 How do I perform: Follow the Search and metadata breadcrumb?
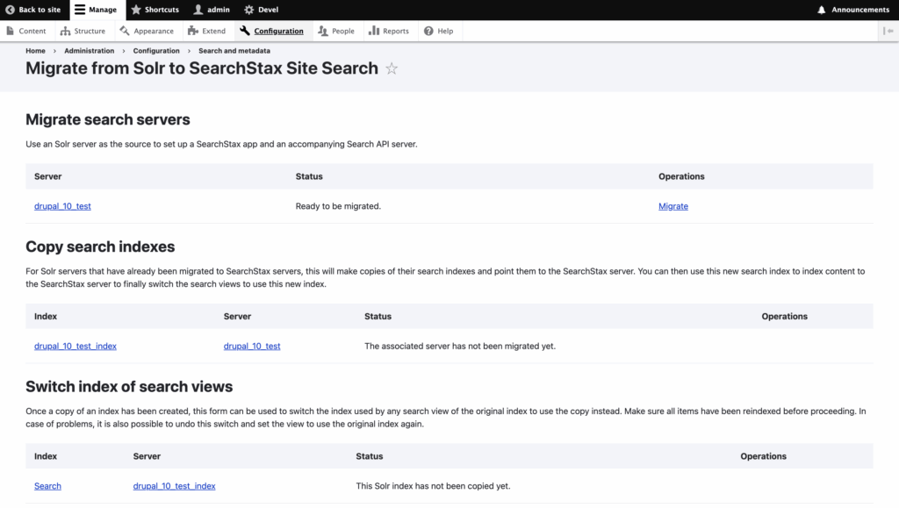[234, 51]
